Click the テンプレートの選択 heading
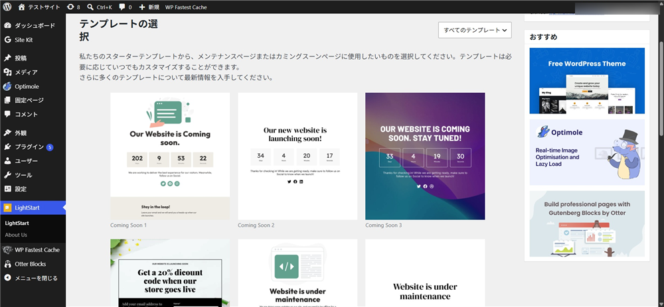 119,31
